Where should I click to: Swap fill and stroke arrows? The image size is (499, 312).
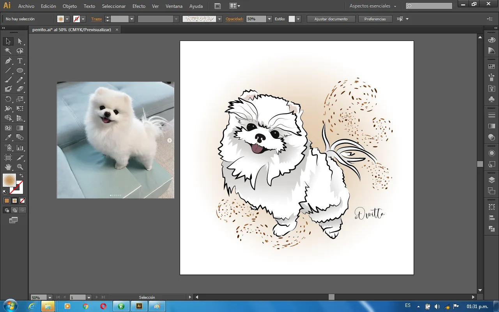pyautogui.click(x=21, y=175)
